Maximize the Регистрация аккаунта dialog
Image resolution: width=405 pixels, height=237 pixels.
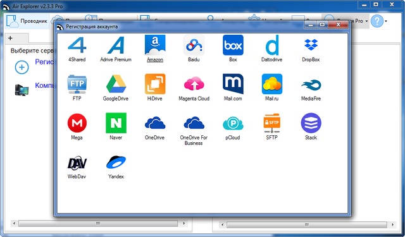(x=322, y=25)
